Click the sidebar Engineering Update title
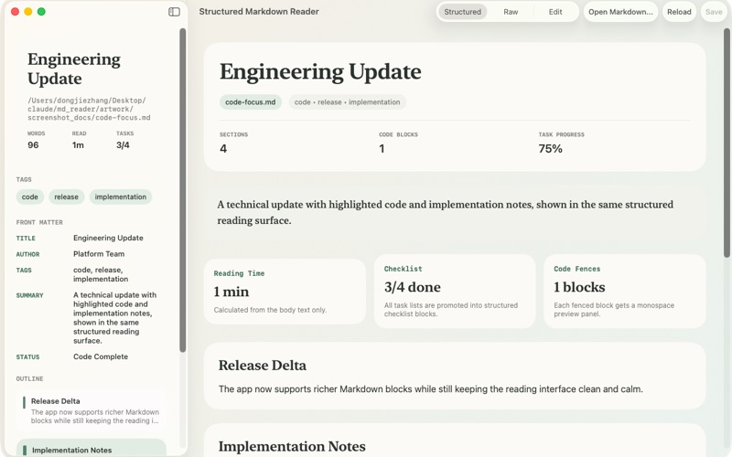 [x=74, y=69]
